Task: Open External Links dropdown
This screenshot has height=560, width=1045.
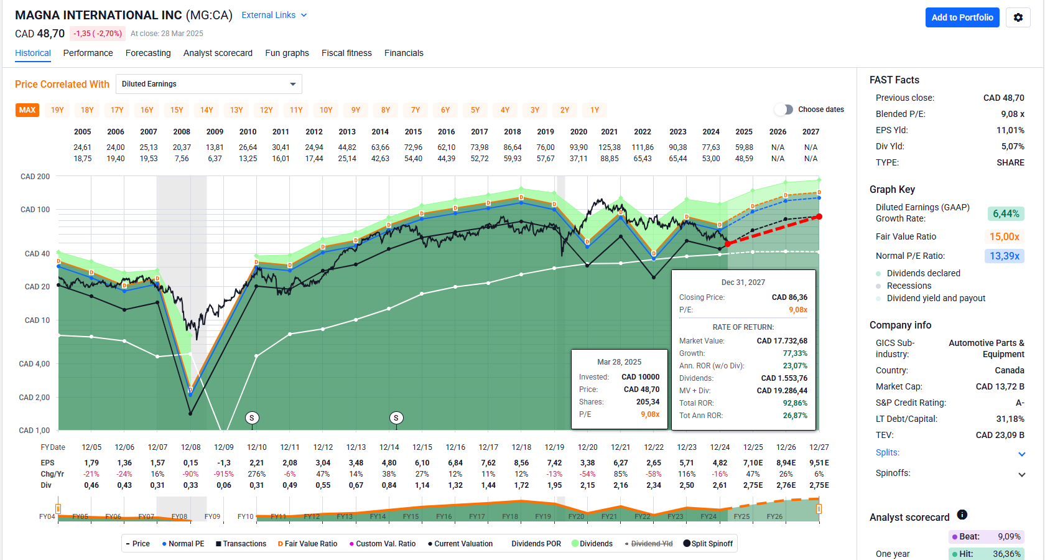Action: point(274,15)
